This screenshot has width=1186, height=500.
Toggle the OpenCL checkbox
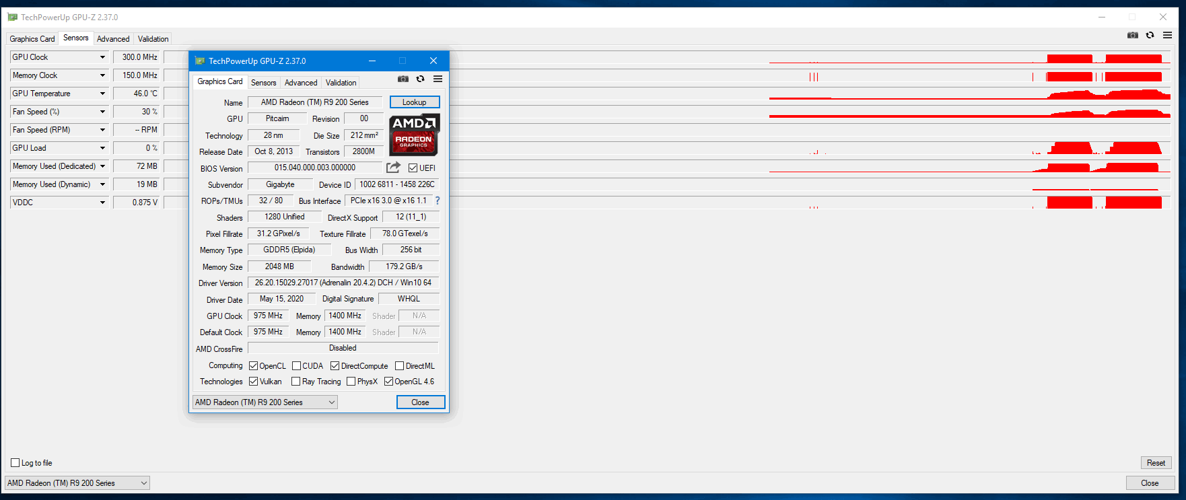pos(254,366)
